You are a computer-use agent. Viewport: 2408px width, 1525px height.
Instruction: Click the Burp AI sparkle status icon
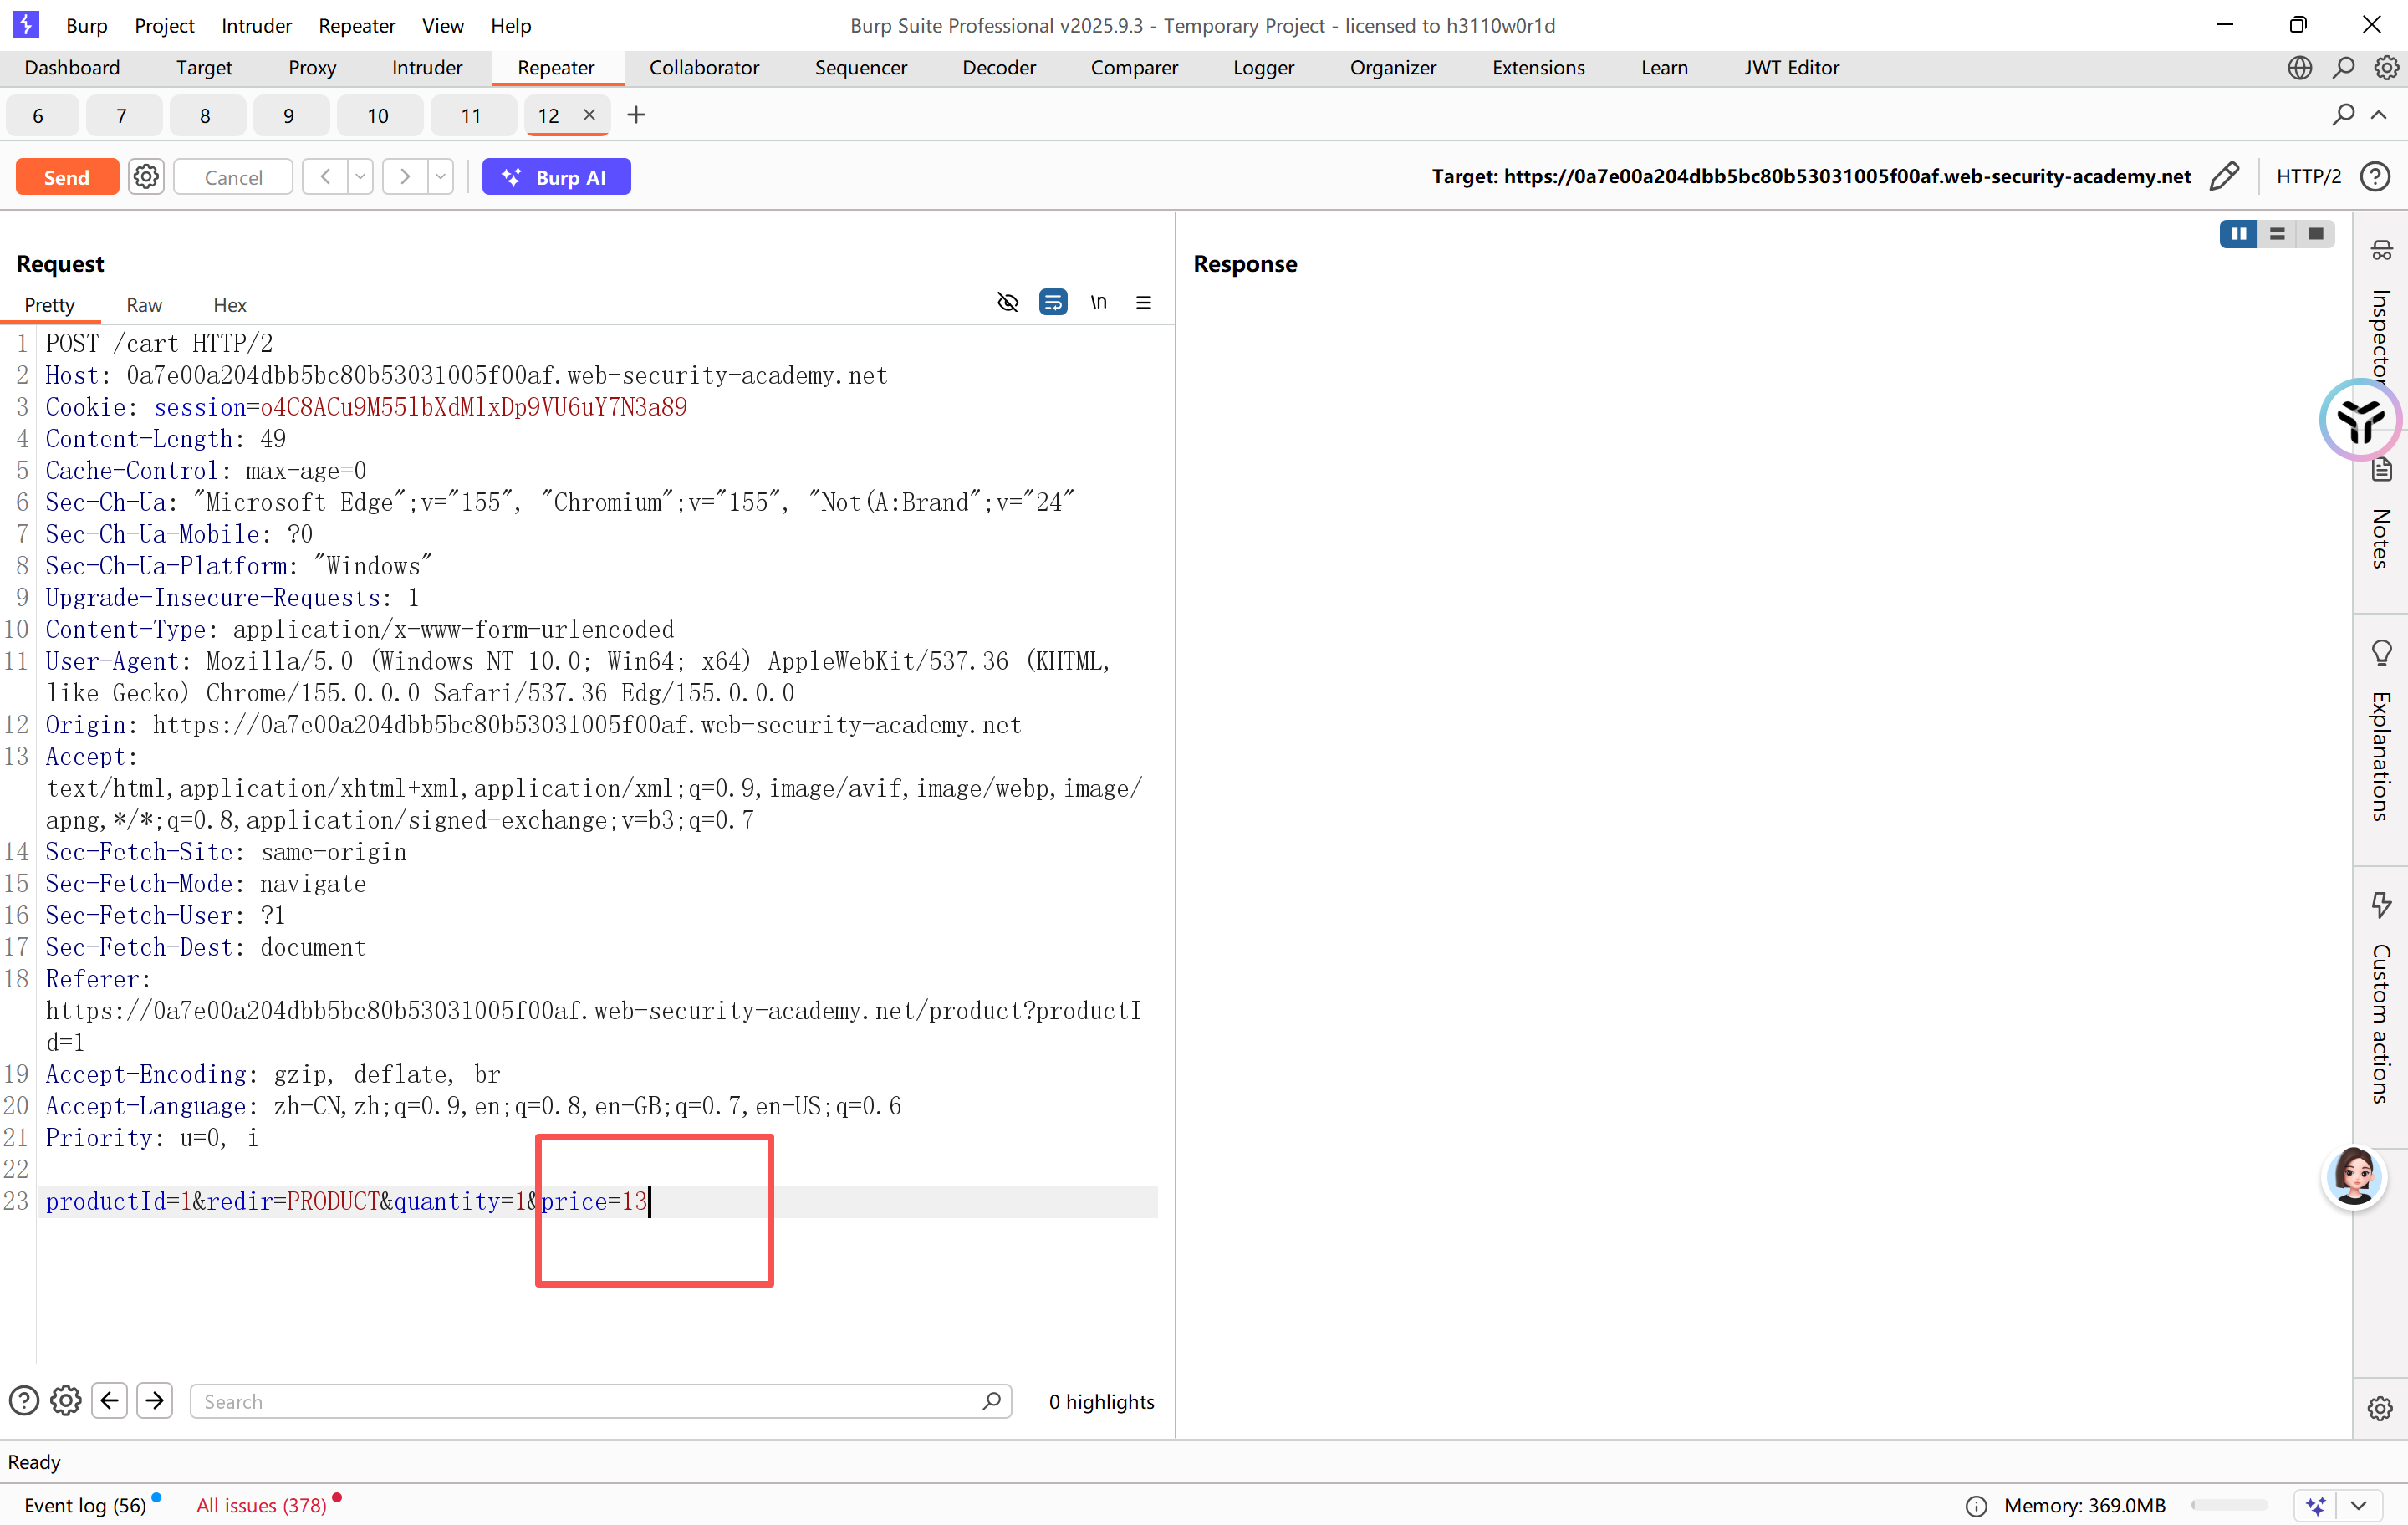[x=2316, y=1505]
